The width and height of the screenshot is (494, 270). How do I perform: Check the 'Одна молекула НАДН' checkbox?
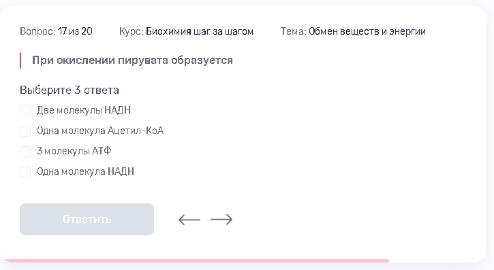25,172
